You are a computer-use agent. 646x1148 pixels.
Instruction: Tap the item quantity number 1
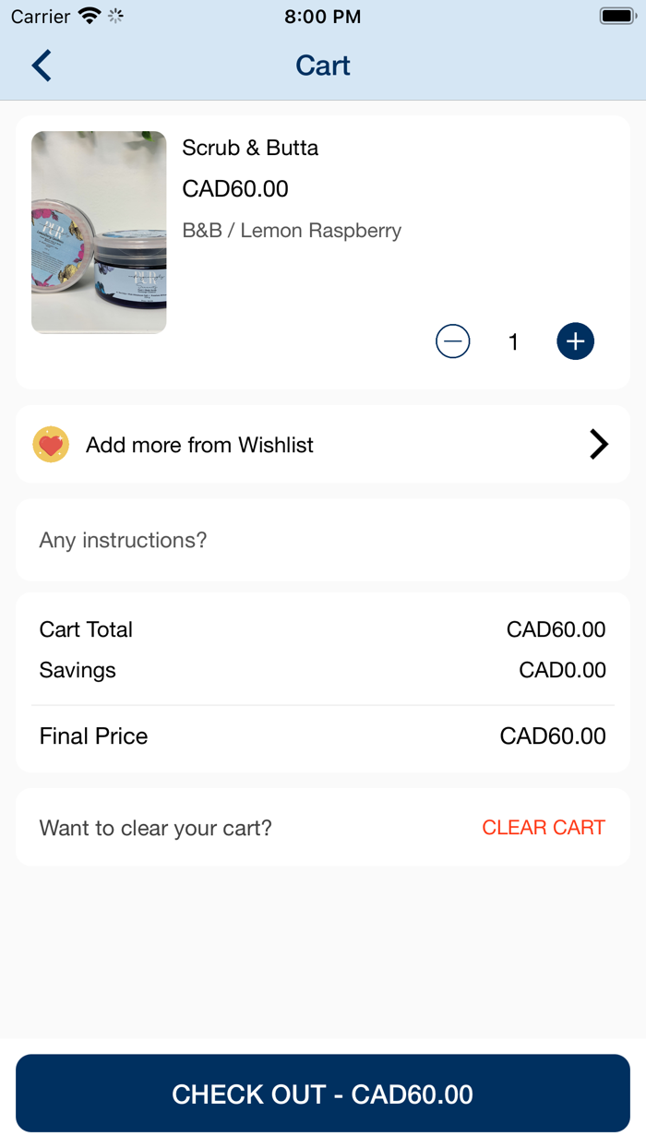513,342
